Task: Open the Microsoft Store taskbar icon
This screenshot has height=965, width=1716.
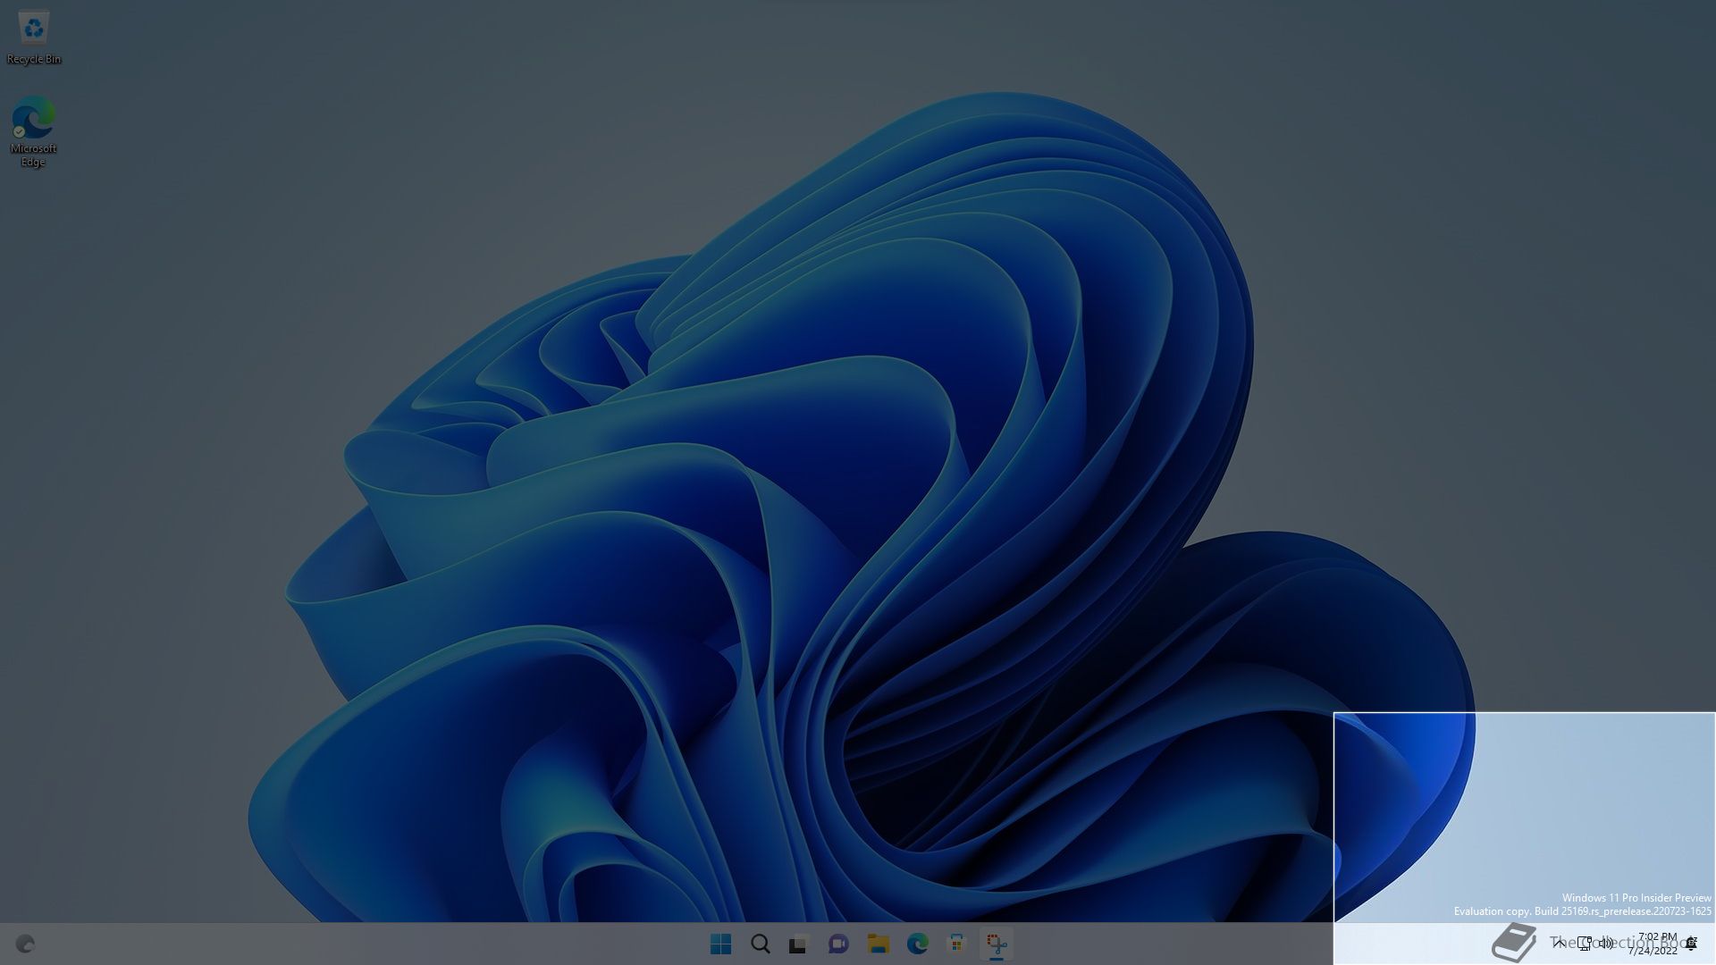Action: point(956,944)
